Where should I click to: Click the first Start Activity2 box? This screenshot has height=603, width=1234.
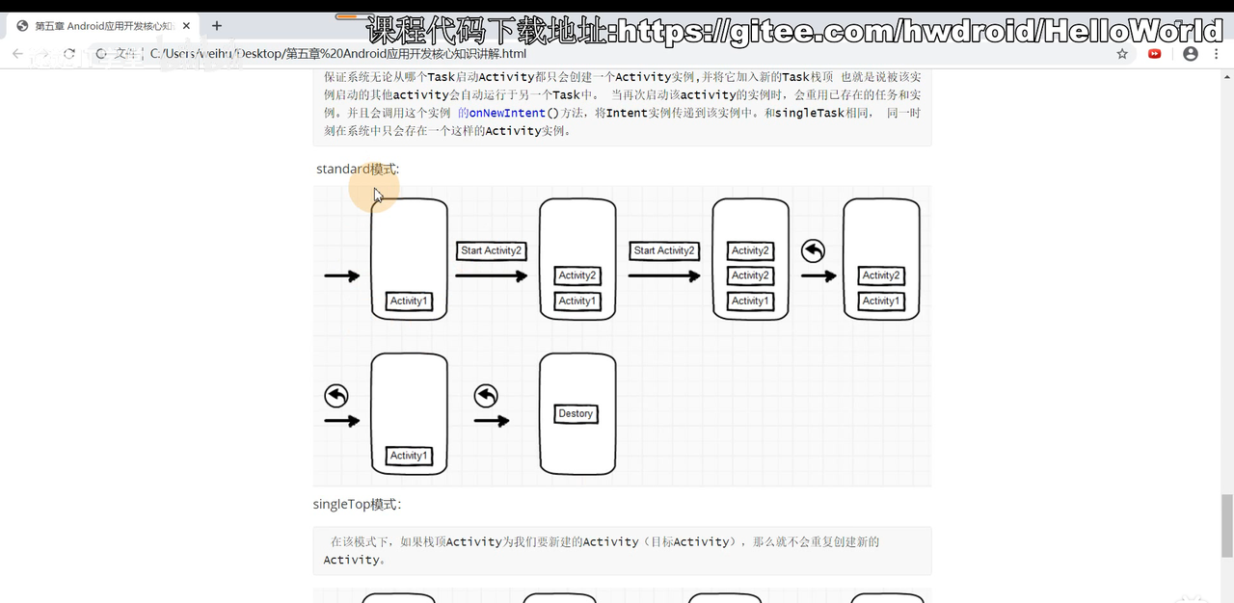click(x=491, y=250)
